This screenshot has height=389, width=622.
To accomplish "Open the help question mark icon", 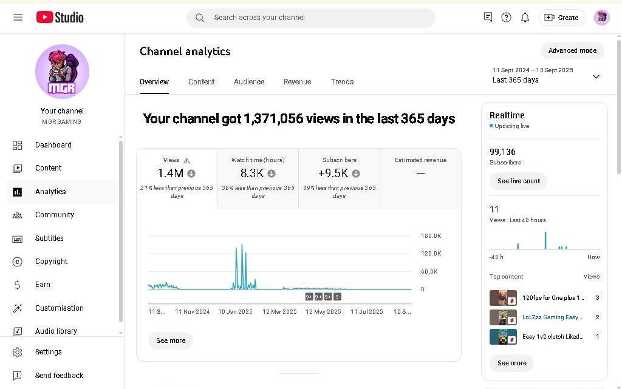I will pyautogui.click(x=506, y=18).
